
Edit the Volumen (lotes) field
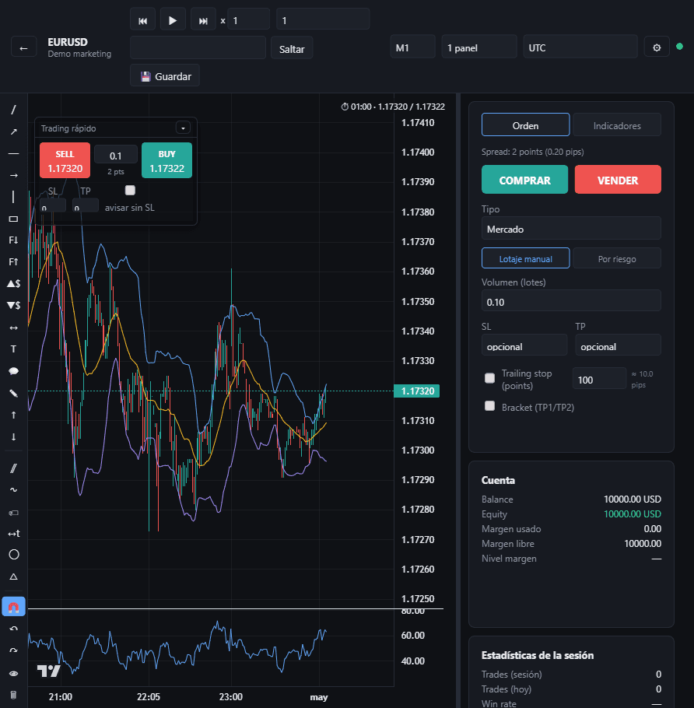click(x=571, y=301)
